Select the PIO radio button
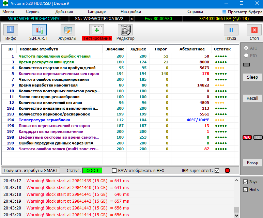 pos(246,55)
